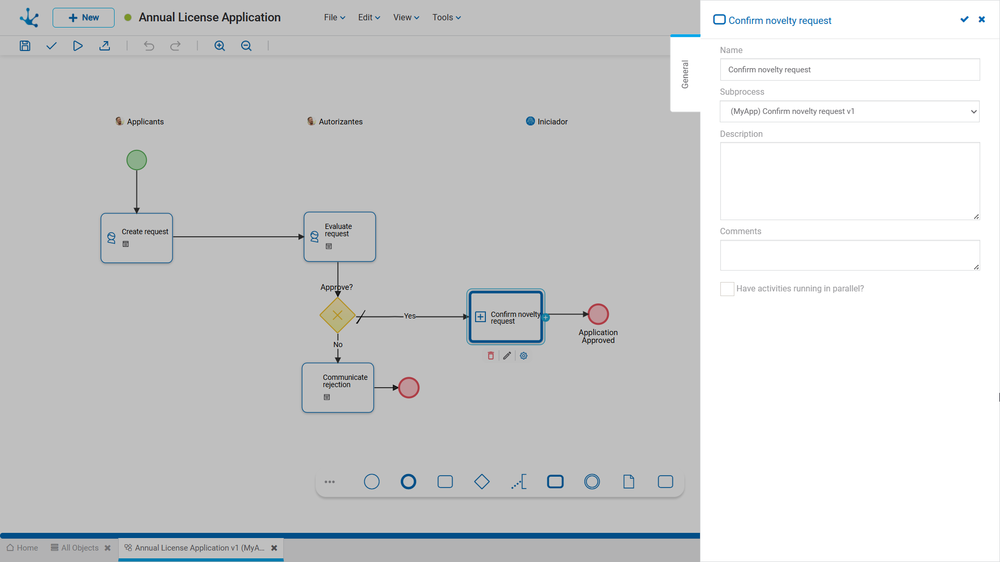The width and height of the screenshot is (1000, 562).
Task: Select the gateway diamond shape in palette
Action: (x=482, y=482)
